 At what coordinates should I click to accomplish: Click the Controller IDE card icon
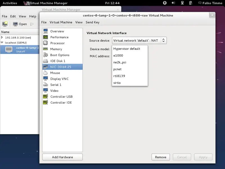[x=46, y=103]
